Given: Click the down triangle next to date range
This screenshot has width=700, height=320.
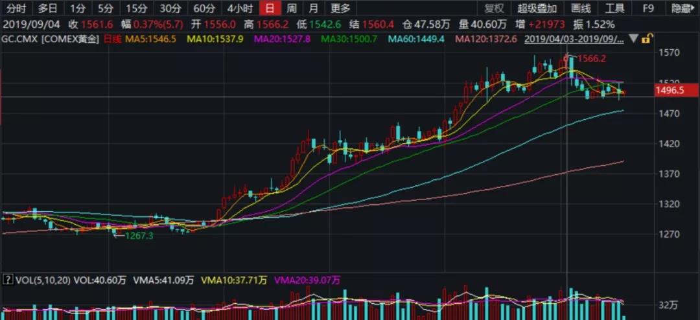Looking at the screenshot, I should point(633,39).
